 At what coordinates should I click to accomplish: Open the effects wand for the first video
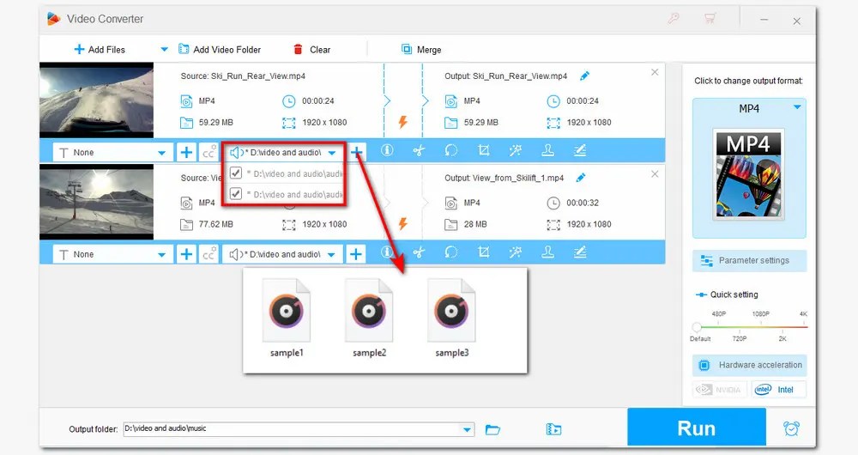point(516,149)
